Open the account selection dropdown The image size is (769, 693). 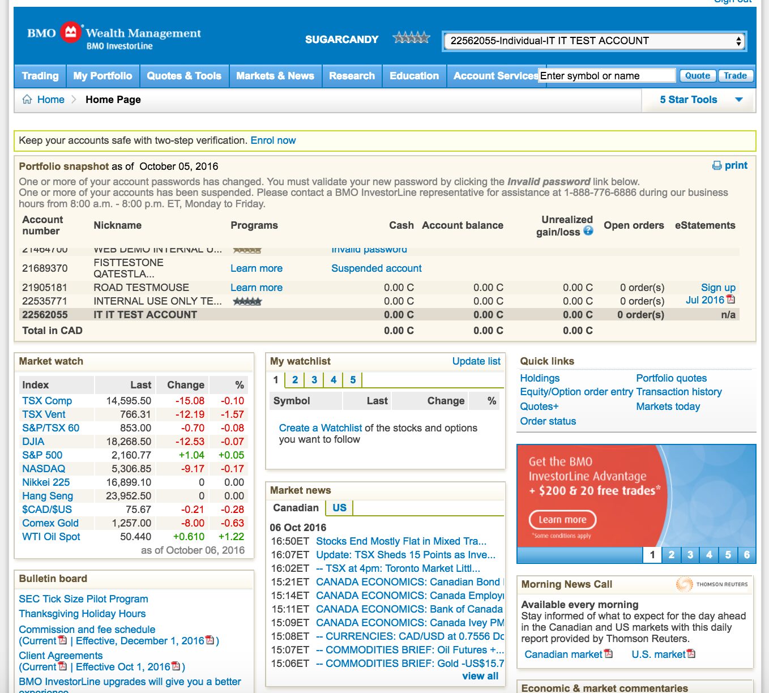click(595, 41)
